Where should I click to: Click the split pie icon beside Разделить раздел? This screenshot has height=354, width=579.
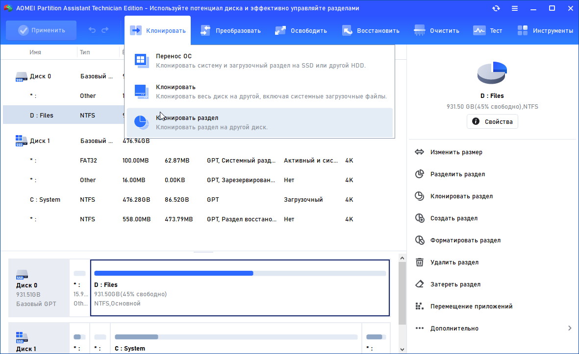(x=420, y=174)
